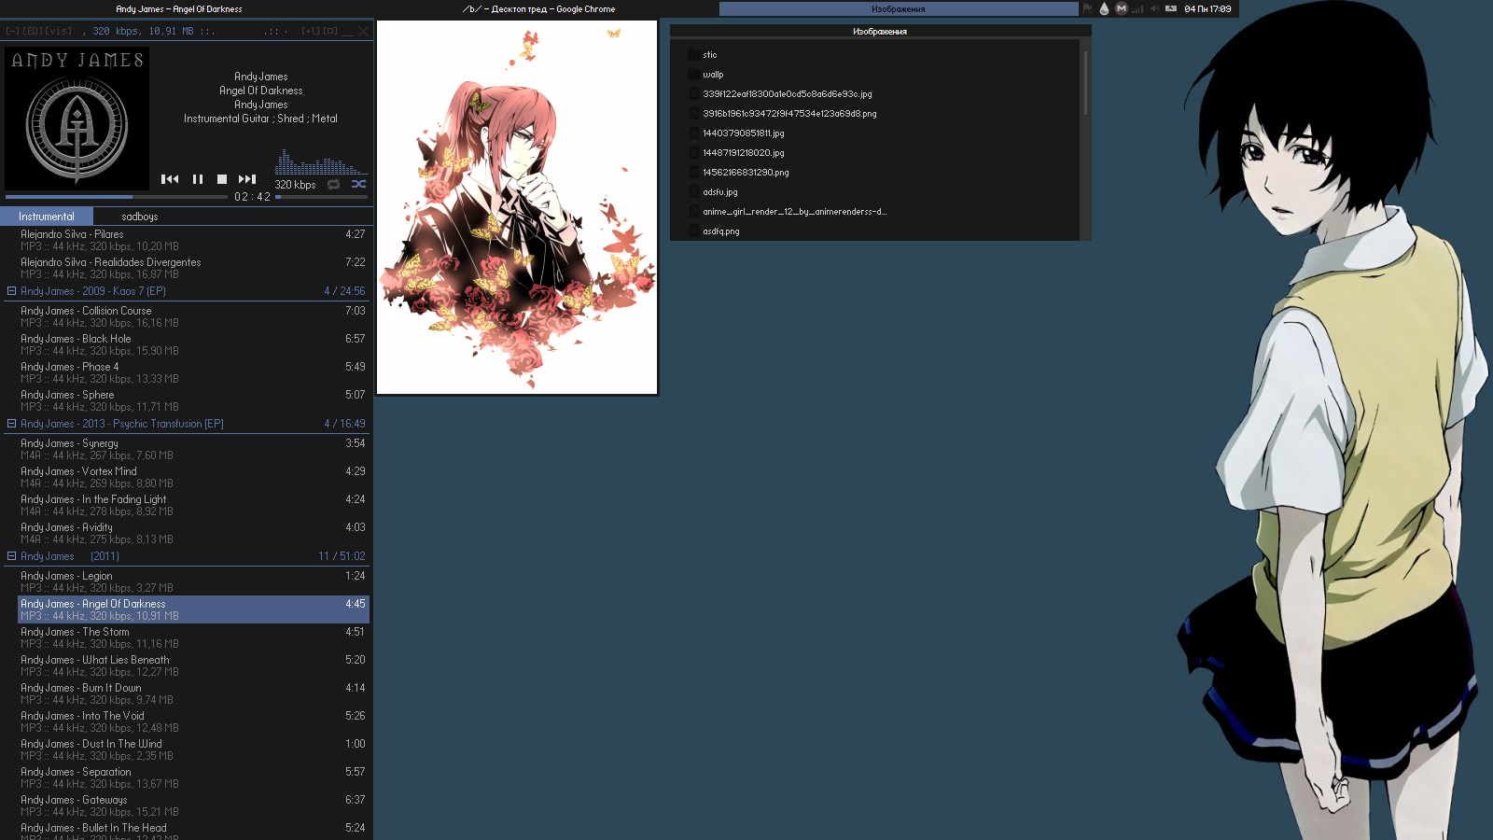1493x840 pixels.
Task: Toggle repeat mode icon in player
Action: click(334, 184)
